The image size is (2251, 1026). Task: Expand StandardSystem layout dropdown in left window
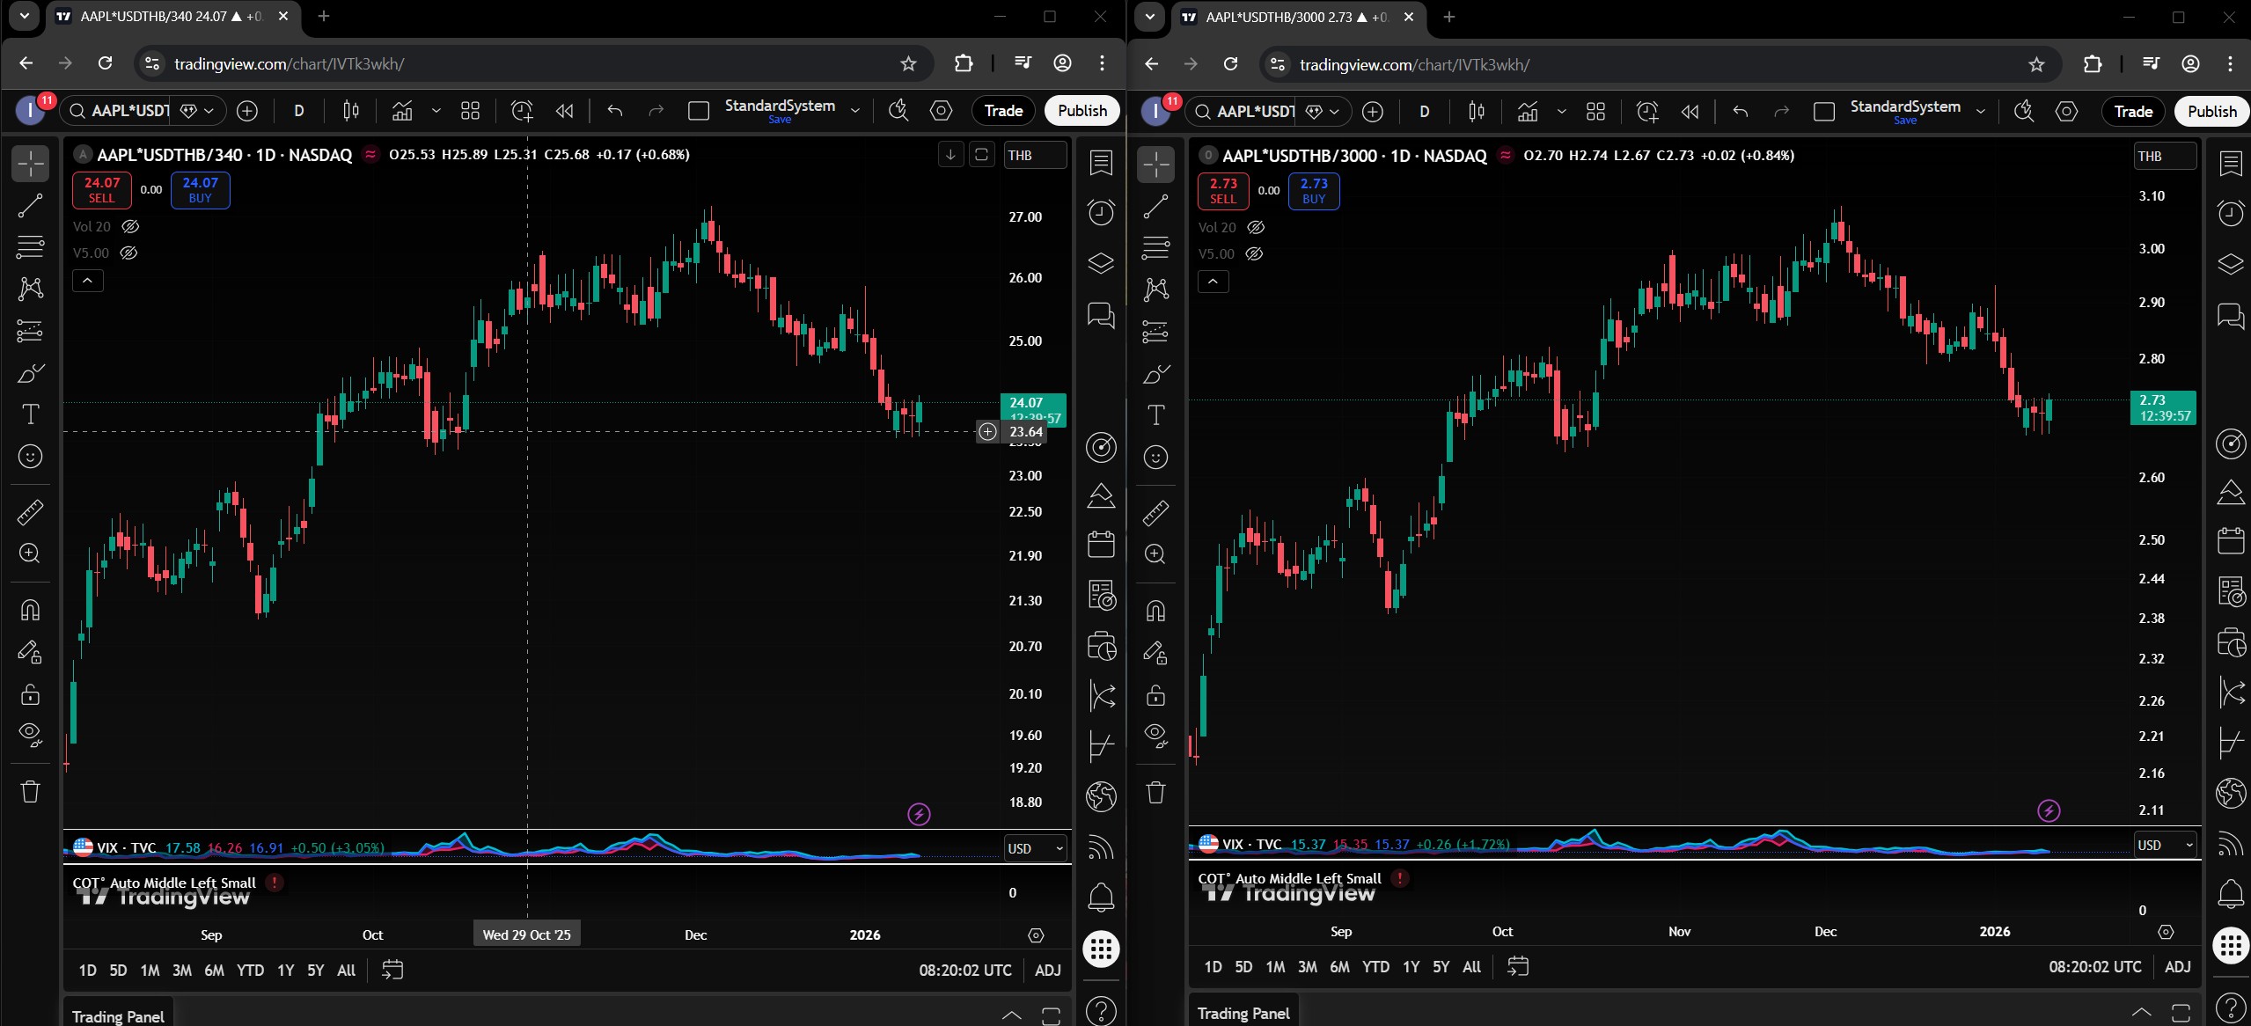pyautogui.click(x=854, y=111)
